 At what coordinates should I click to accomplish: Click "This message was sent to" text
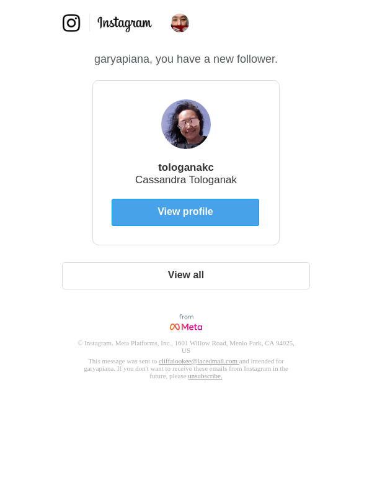pyautogui.click(x=123, y=361)
